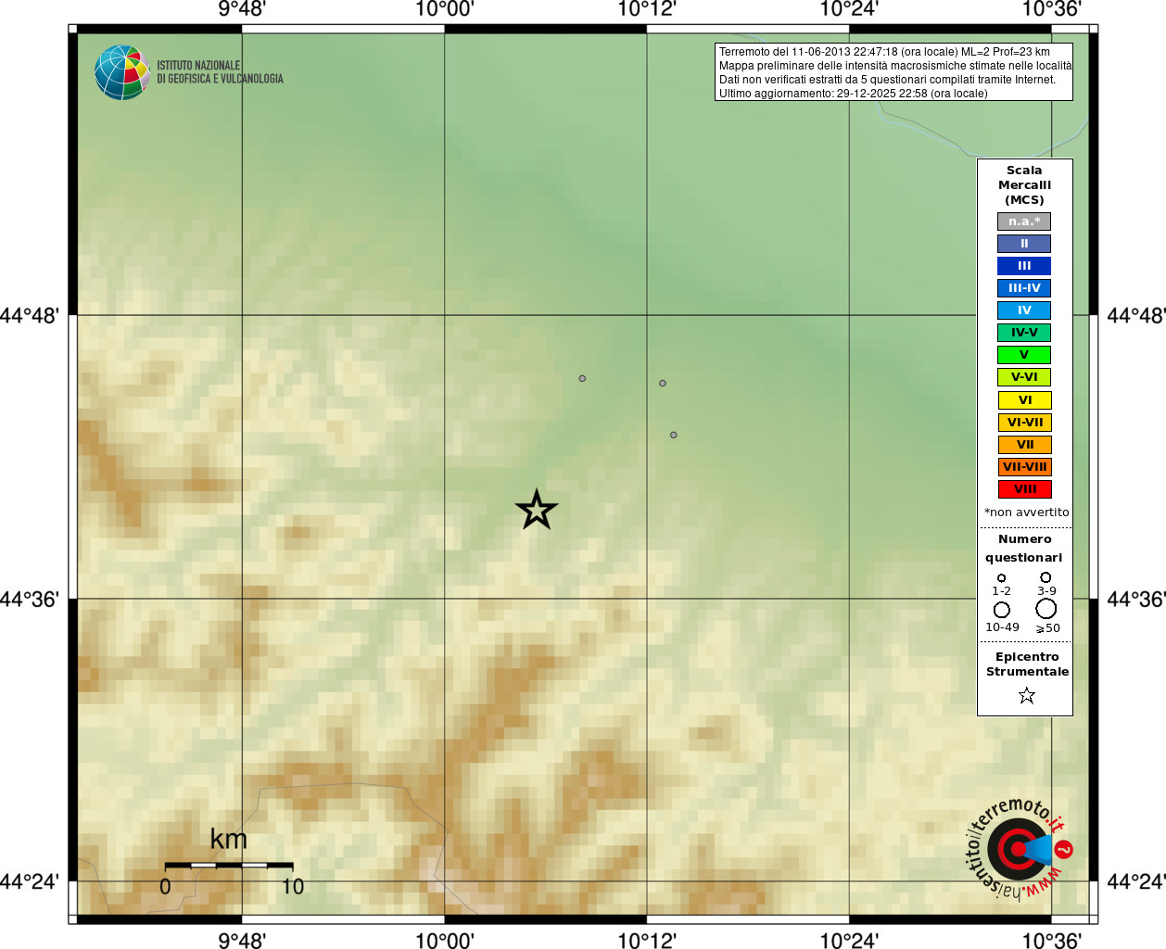Image resolution: width=1166 pixels, height=949 pixels.
Task: Click the red VIII intensity swatch
Action: tap(1024, 489)
